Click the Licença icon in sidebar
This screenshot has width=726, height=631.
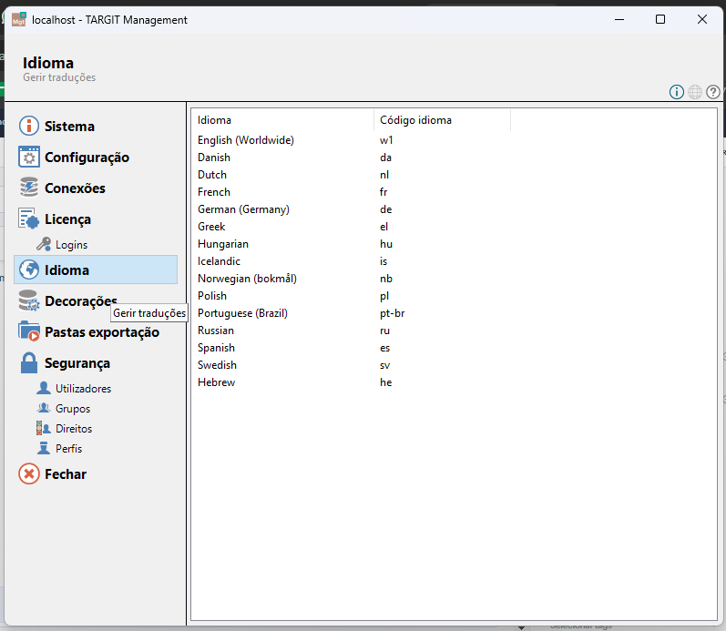[x=29, y=219]
